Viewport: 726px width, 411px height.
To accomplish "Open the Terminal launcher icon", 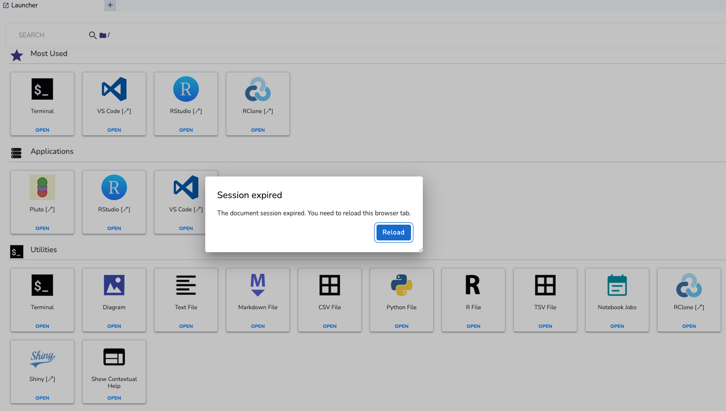I will pos(42,89).
